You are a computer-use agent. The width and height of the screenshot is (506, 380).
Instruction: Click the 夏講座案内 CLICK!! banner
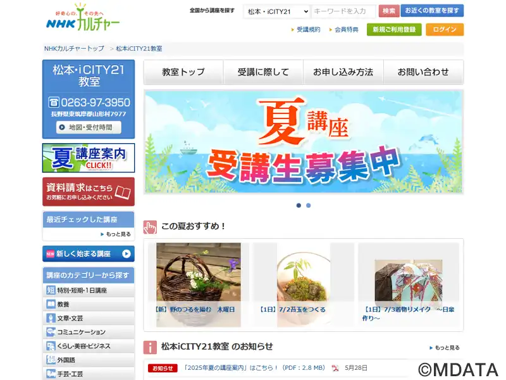[x=89, y=158]
